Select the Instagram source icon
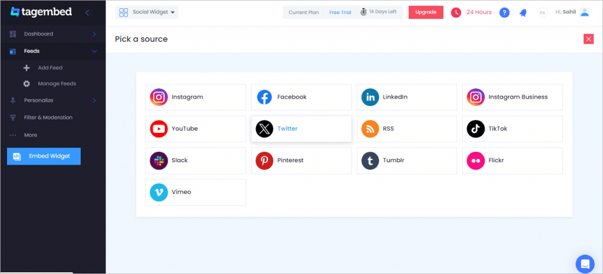 tap(159, 97)
